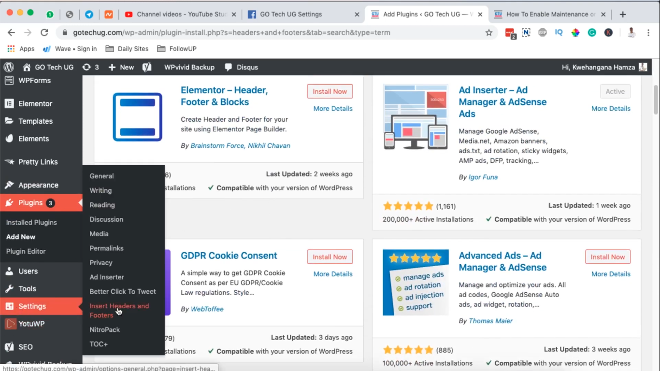Open the FollowUP bookmark folder
Screen dimensions: 660x371
click(176, 49)
